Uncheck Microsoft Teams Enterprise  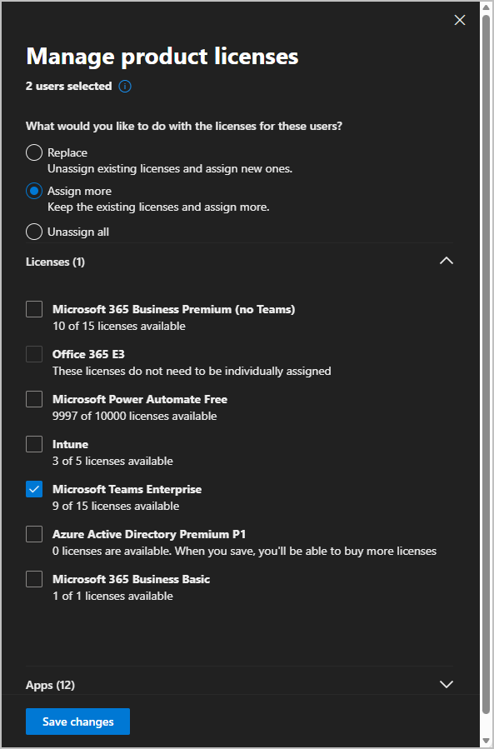(33, 489)
